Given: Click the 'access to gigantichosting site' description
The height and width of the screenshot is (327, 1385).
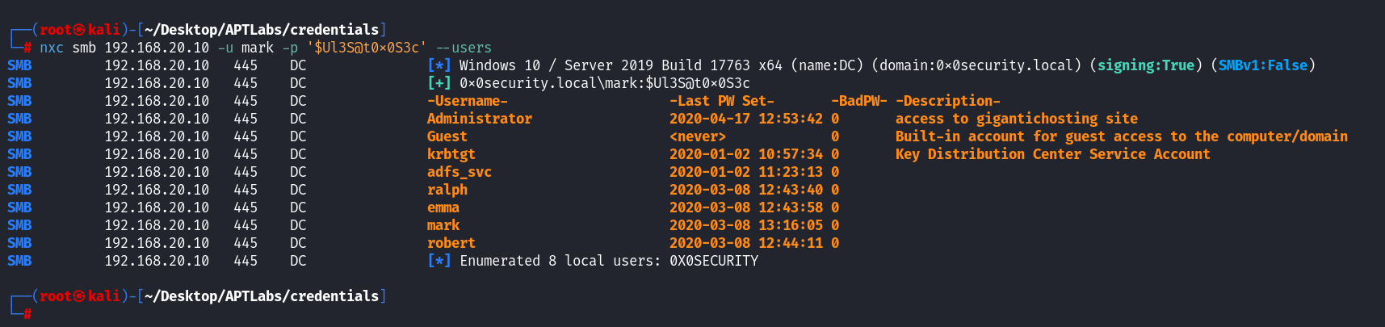Looking at the screenshot, I should point(1017,119).
